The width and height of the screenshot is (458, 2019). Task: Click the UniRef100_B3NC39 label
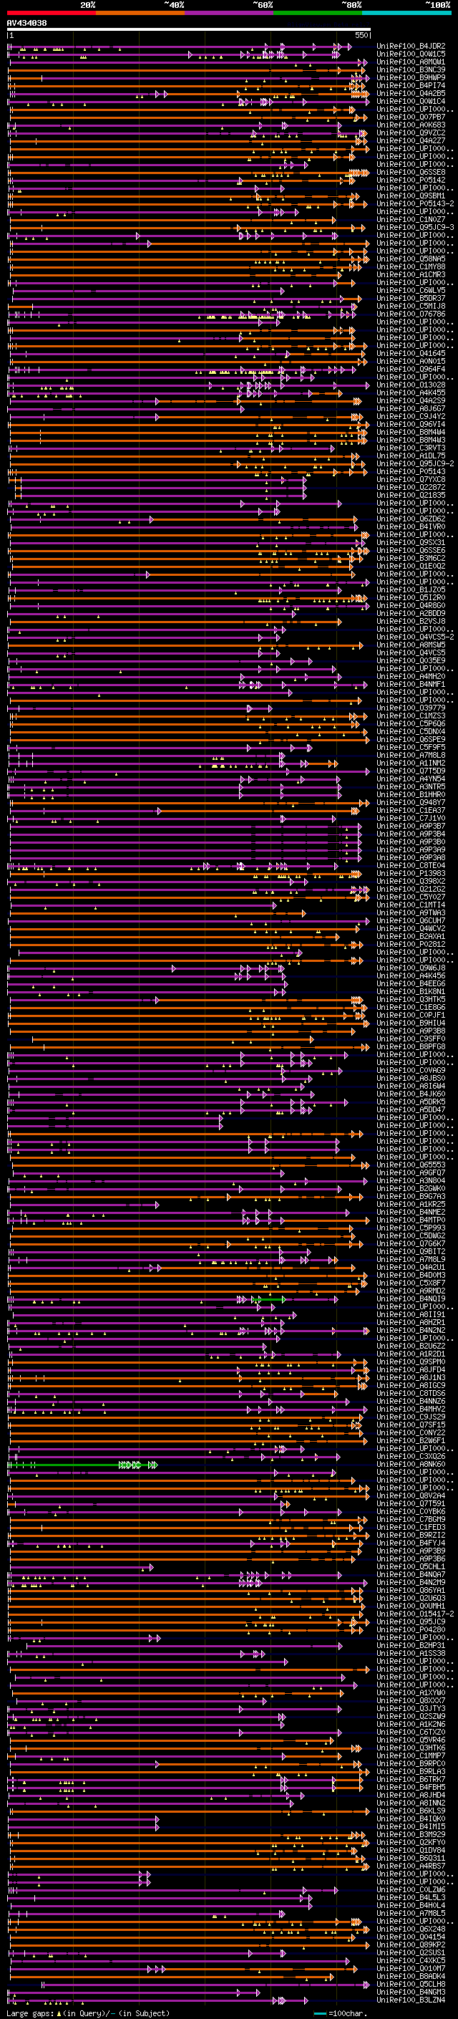(411, 69)
